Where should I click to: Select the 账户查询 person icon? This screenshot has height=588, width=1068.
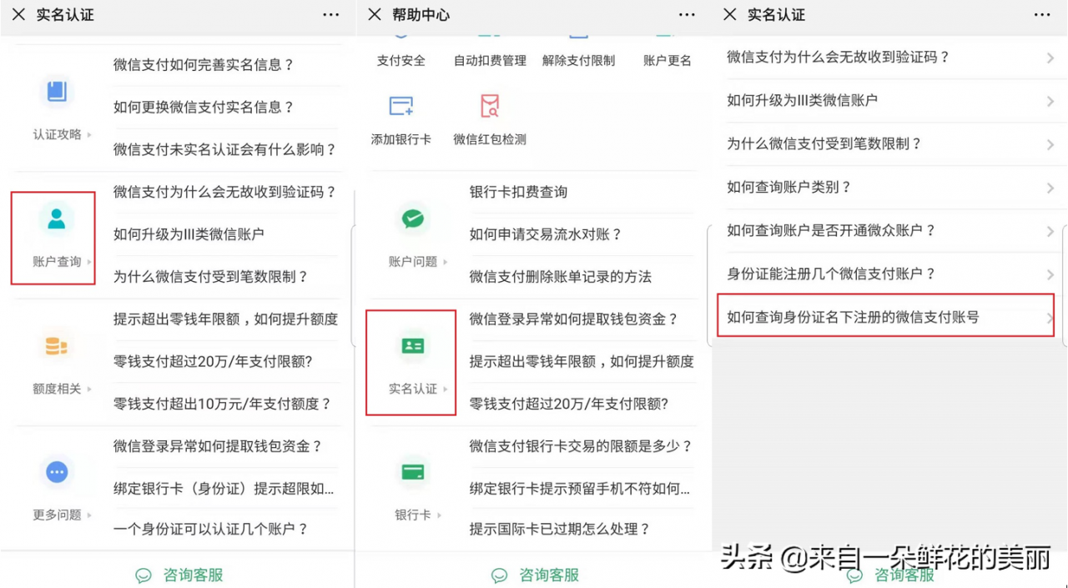click(x=56, y=220)
